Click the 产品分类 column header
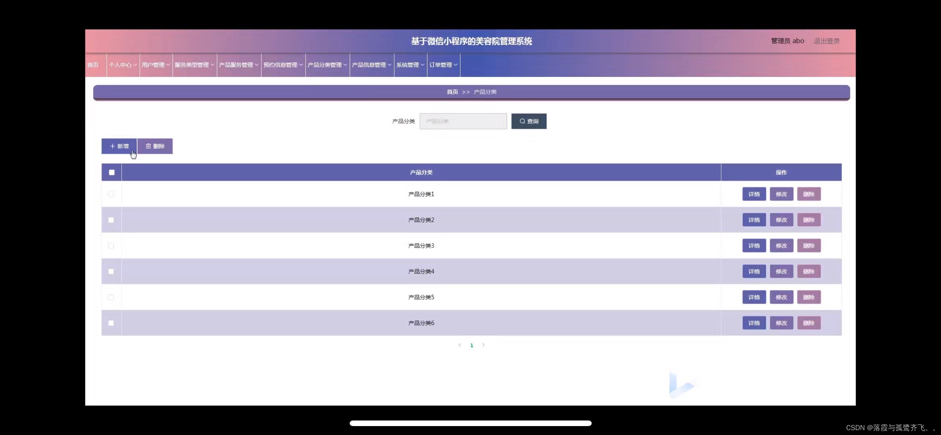 point(421,172)
